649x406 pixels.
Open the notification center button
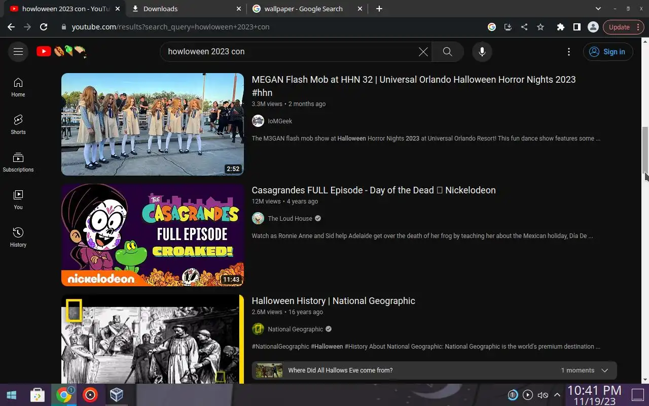pyautogui.click(x=637, y=395)
